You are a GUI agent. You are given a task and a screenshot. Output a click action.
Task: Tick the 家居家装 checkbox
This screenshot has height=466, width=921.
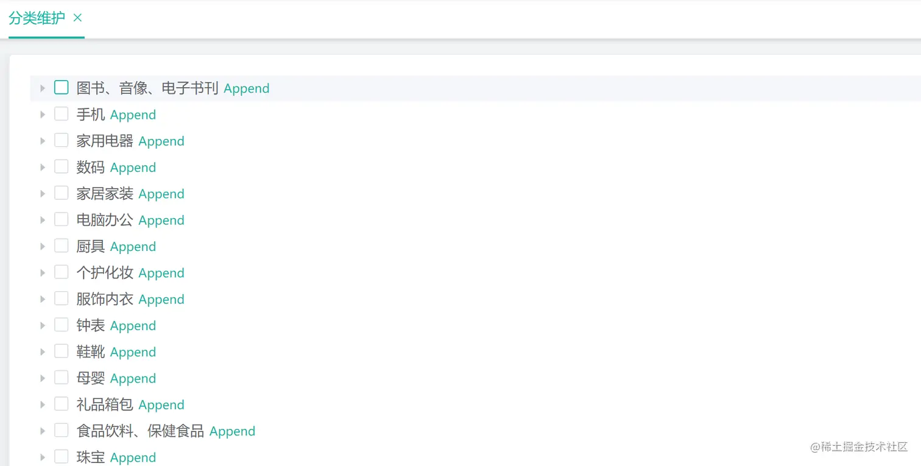tap(62, 193)
